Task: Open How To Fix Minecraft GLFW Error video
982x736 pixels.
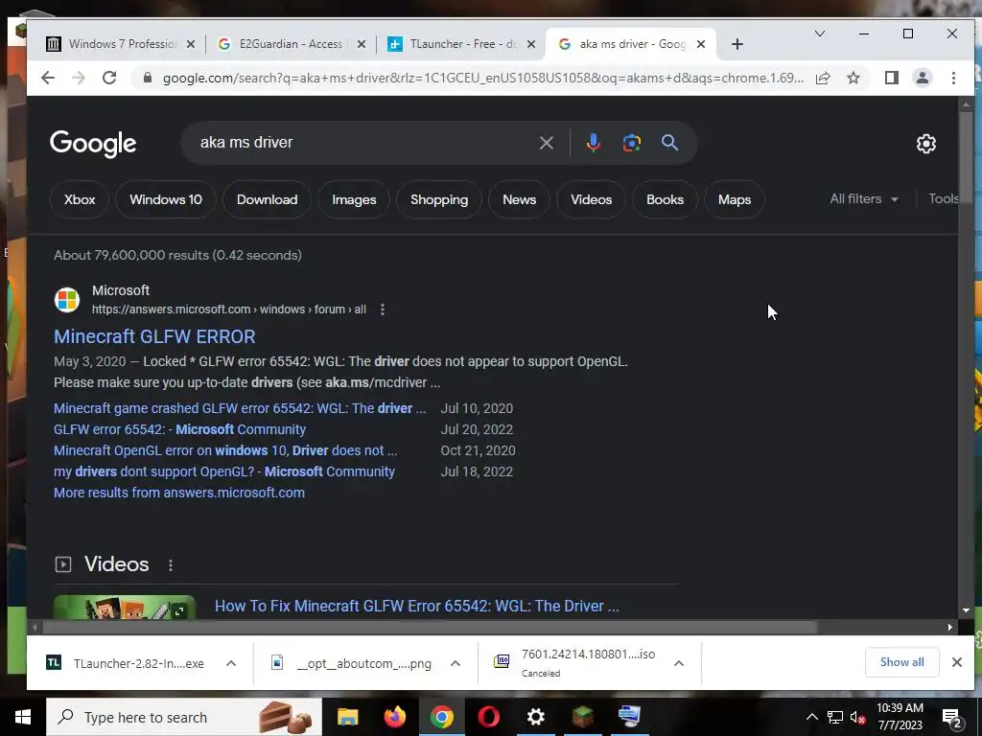Action: coord(417,606)
